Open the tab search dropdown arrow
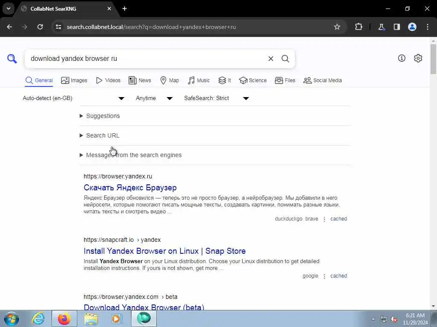 click(9, 9)
